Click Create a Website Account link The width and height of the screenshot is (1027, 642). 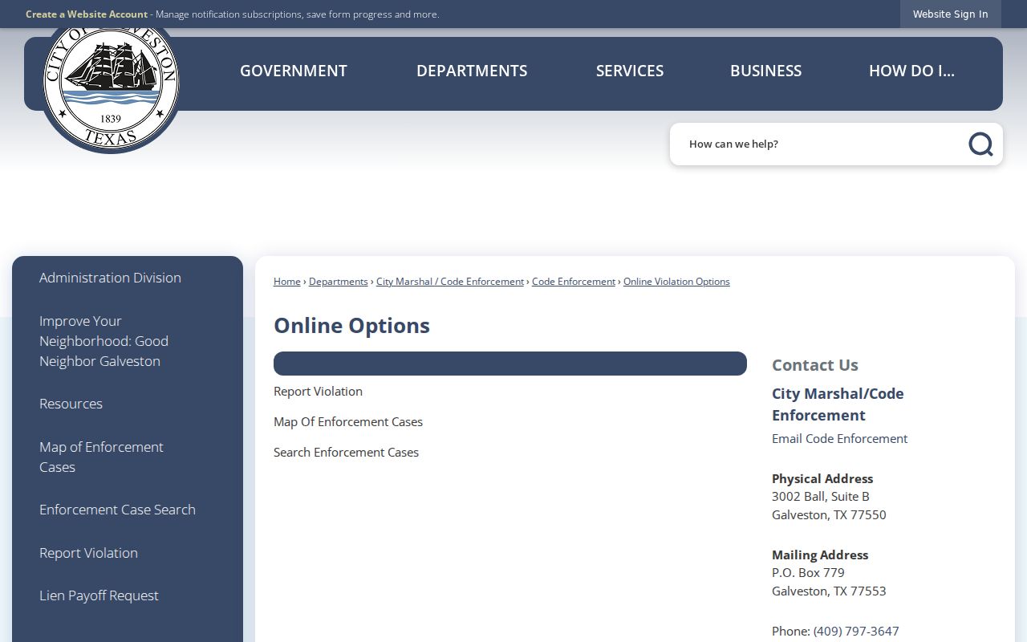pos(87,14)
